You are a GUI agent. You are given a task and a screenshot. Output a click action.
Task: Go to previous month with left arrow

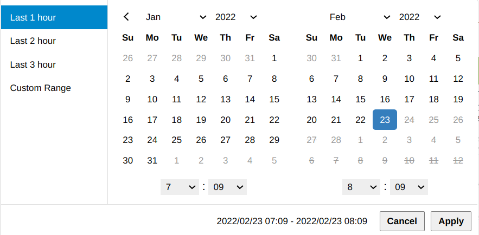pos(126,17)
